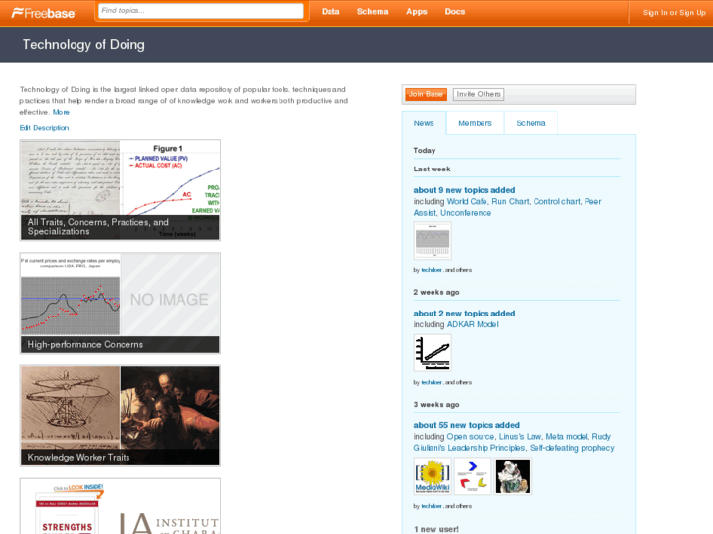This screenshot has width=713, height=534.
Task: Open the Schema menu in top bar
Action: click(x=373, y=12)
